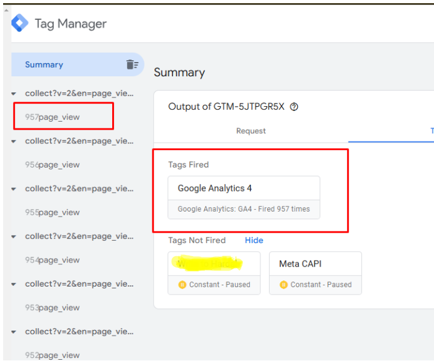Switch to the Request tab
Image resolution: width=434 pixels, height=361 pixels.
(250, 131)
